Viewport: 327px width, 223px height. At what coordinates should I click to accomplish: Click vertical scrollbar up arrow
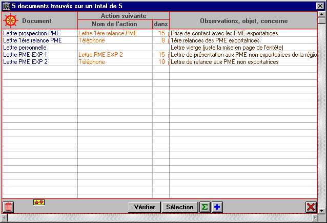pos(321,14)
